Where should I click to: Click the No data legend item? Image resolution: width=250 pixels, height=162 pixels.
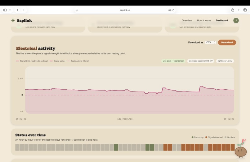click(x=230, y=137)
